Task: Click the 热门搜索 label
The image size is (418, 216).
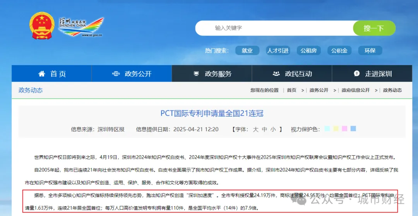Action: click(217, 51)
